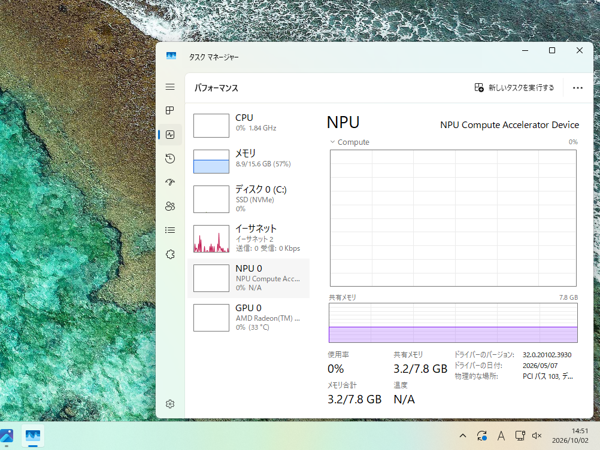
Task: Open the Processes page icon
Action: pos(170,111)
